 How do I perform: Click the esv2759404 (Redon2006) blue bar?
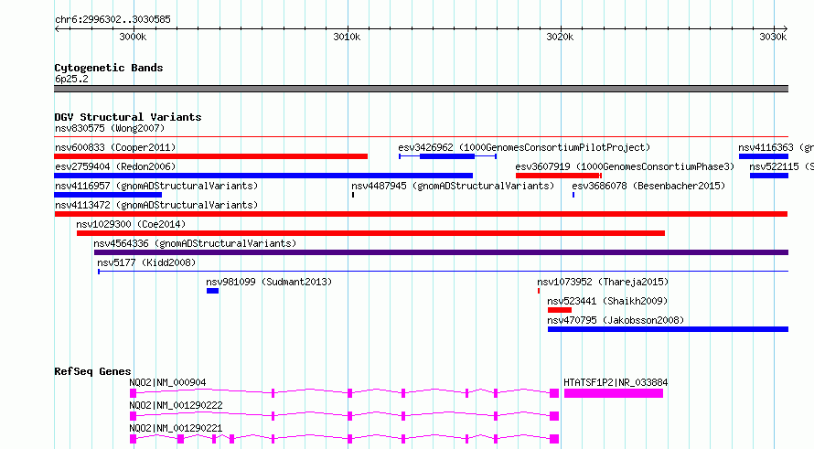pyautogui.click(x=263, y=176)
